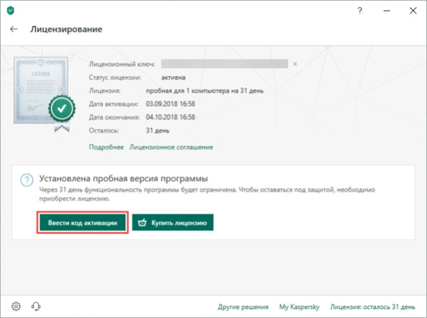Screen dimensions: 427x318
Task: Open My Kaspersky link
Action: tap(299, 307)
